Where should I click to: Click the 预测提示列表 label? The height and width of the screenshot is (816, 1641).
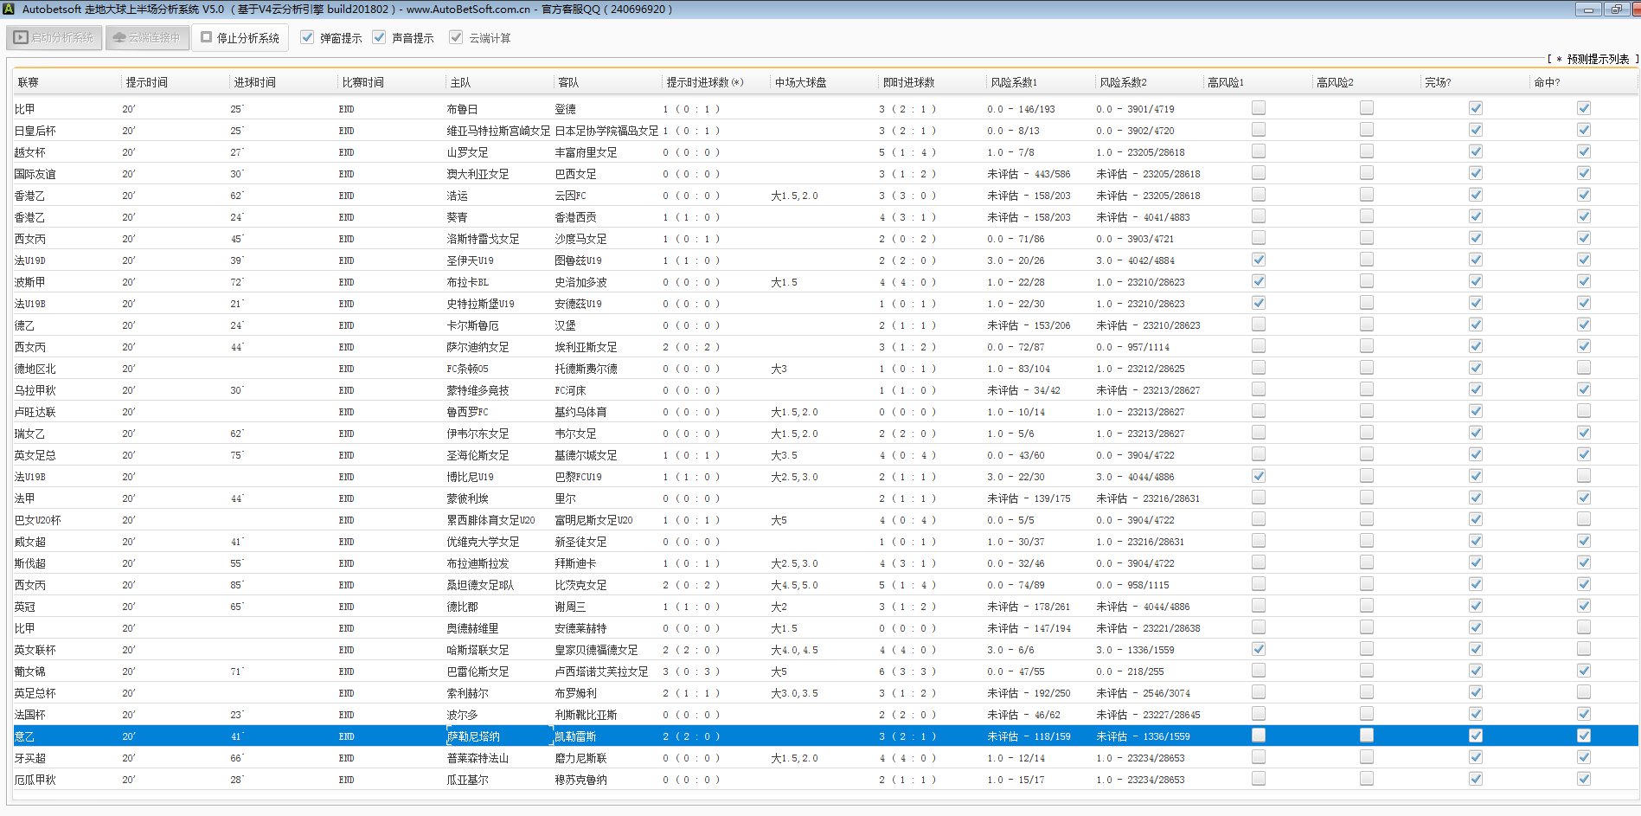pos(1597,59)
